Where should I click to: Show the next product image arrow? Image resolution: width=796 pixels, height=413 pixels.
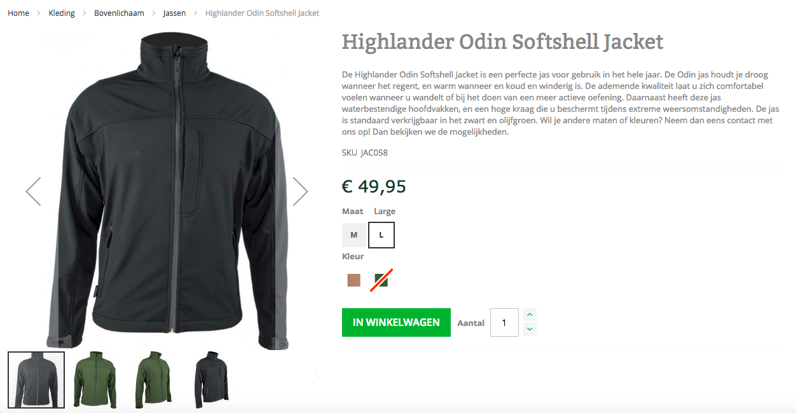click(x=300, y=191)
